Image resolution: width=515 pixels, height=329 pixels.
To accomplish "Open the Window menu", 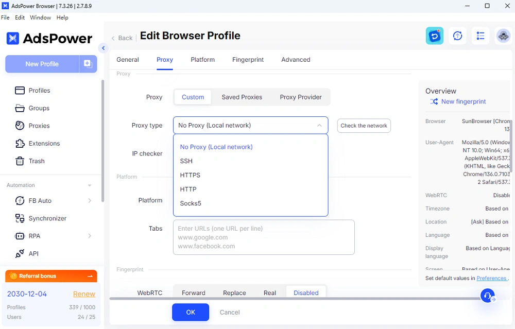I will click(x=40, y=18).
